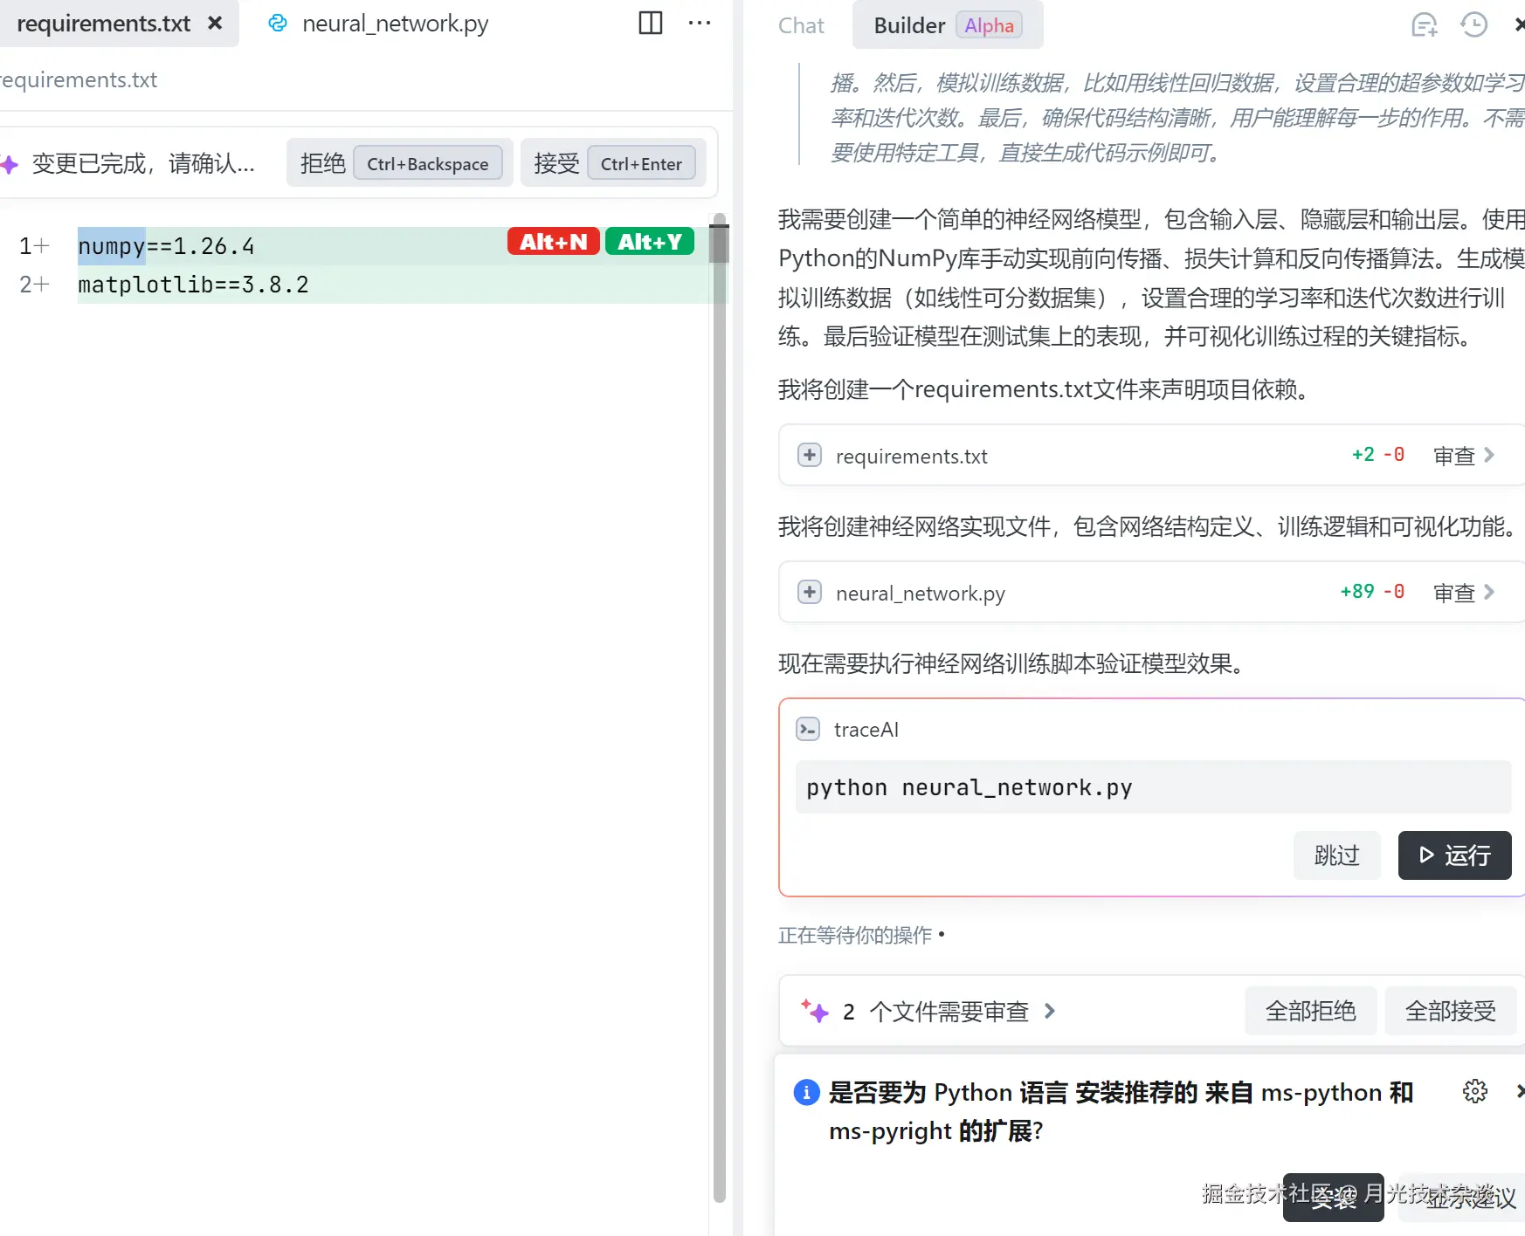
Task: Click the plus icon beside requirements.txt
Action: click(810, 456)
